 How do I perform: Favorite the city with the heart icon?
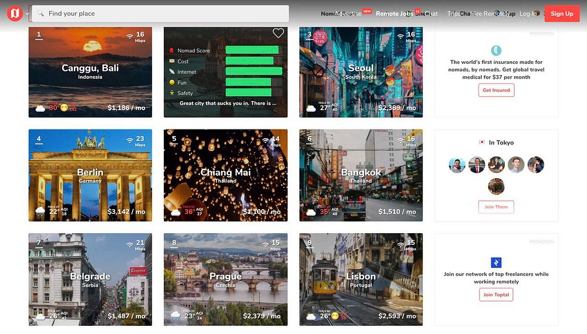(x=278, y=33)
